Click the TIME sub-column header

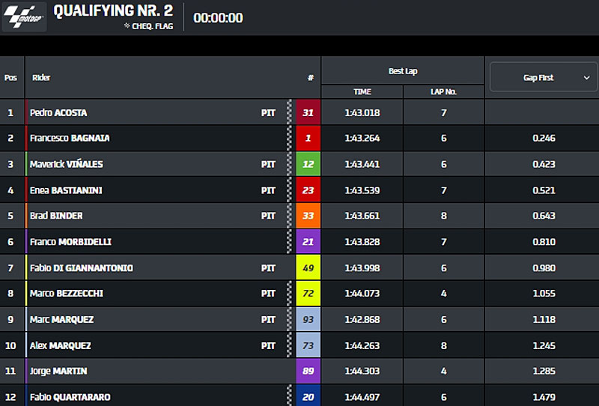362,92
